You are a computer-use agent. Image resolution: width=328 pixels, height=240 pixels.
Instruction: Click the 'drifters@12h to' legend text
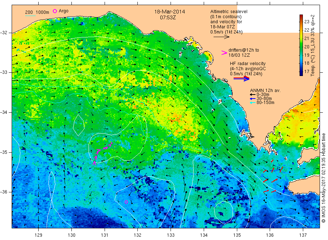click(244, 50)
